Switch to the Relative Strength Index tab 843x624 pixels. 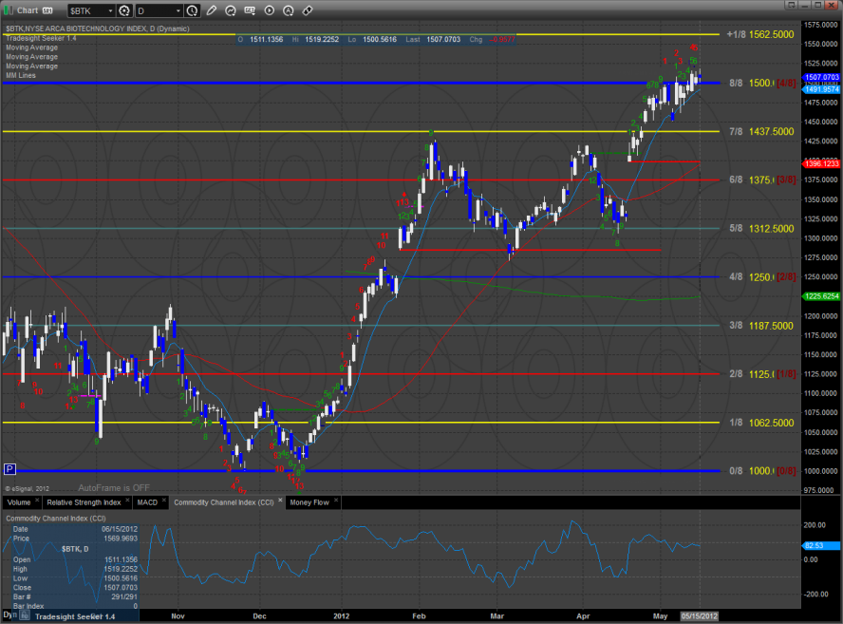click(84, 501)
